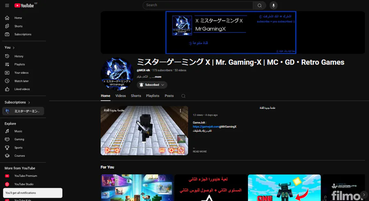Play the featured video

pyautogui.click(x=107, y=150)
